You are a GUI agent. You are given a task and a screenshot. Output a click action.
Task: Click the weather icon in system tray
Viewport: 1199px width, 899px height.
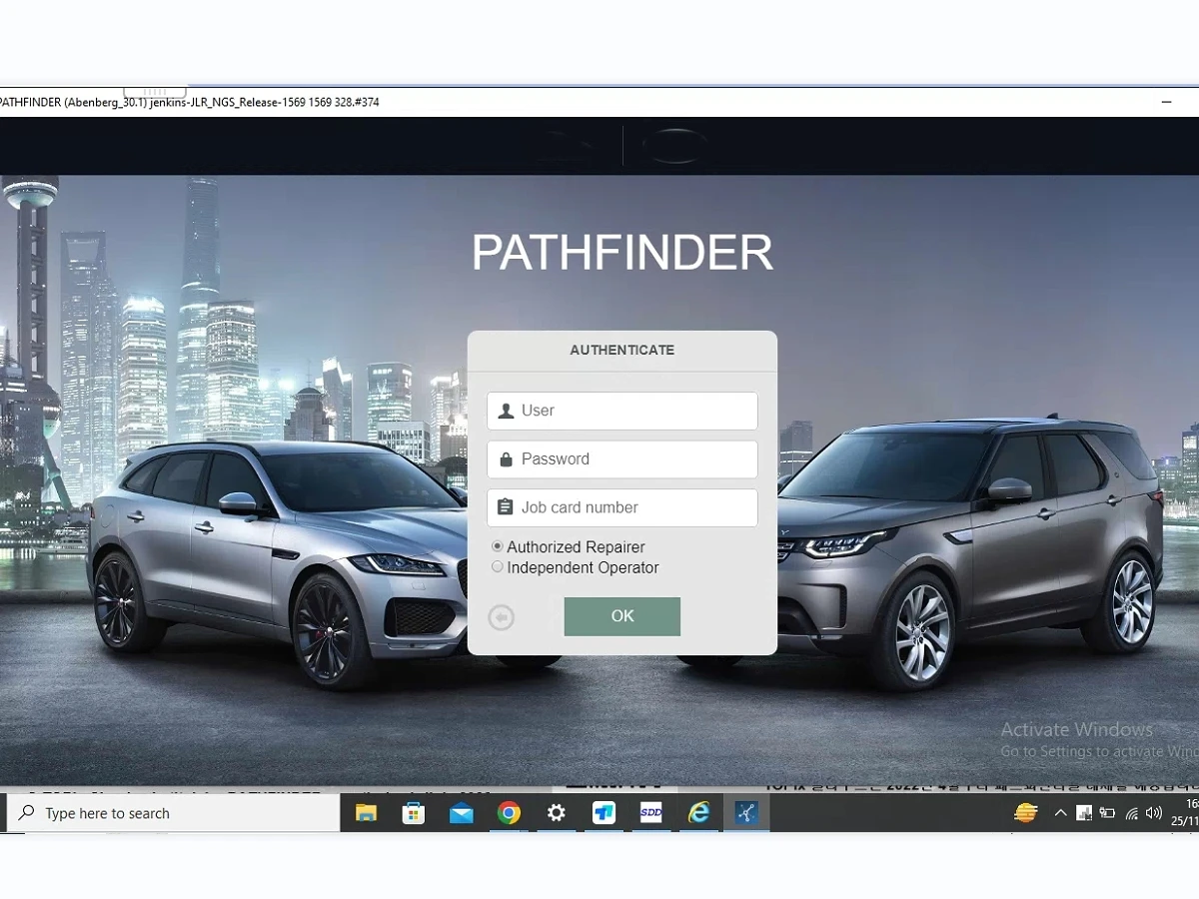[x=1025, y=813]
